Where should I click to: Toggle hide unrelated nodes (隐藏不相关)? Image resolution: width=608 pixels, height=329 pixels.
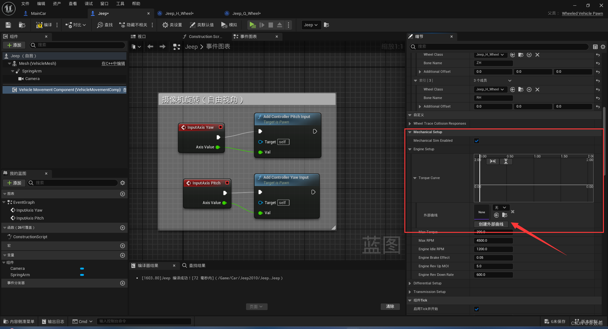[x=133, y=25]
